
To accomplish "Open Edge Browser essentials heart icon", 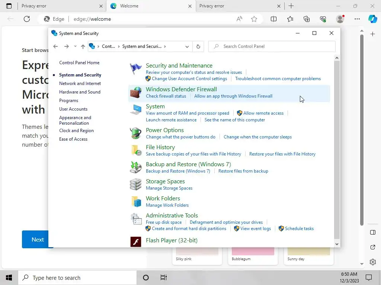I will point(323,19).
